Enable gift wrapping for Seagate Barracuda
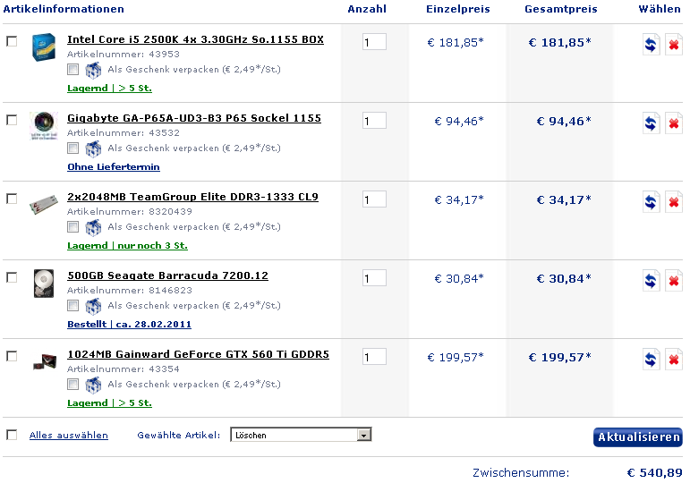690x483 pixels. click(x=73, y=306)
